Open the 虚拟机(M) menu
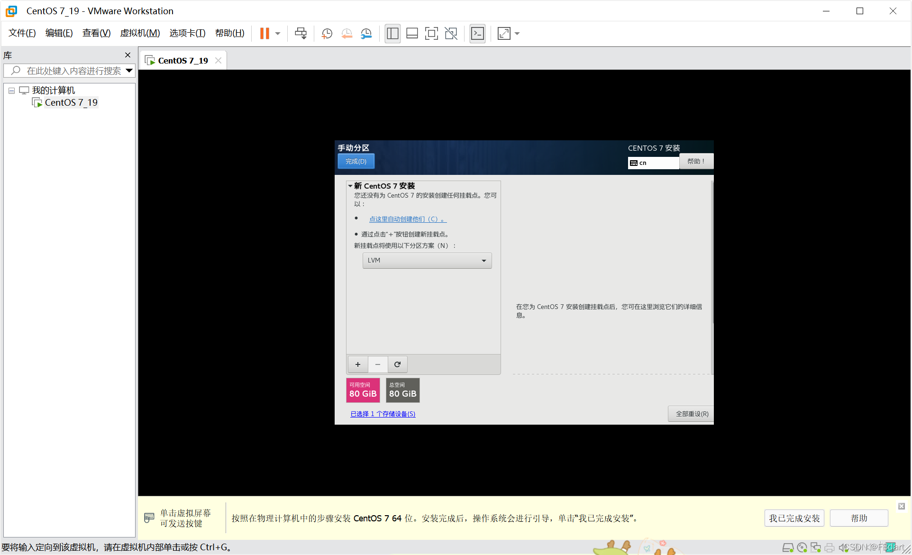912x555 pixels. pyautogui.click(x=140, y=33)
